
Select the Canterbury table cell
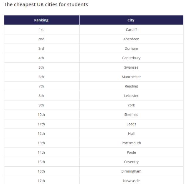point(131,58)
